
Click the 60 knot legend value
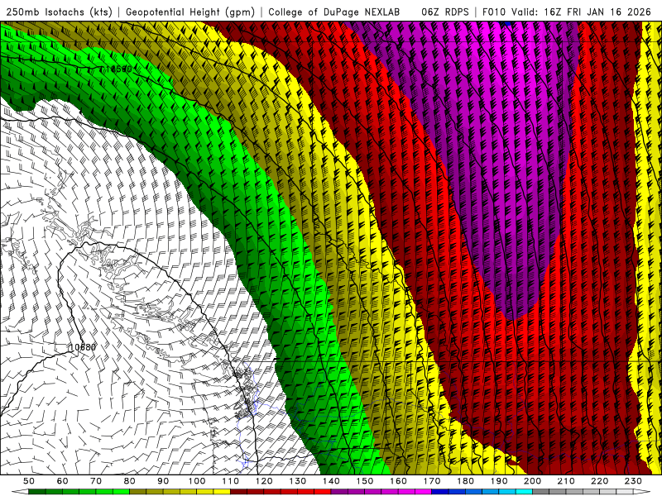pos(63,481)
